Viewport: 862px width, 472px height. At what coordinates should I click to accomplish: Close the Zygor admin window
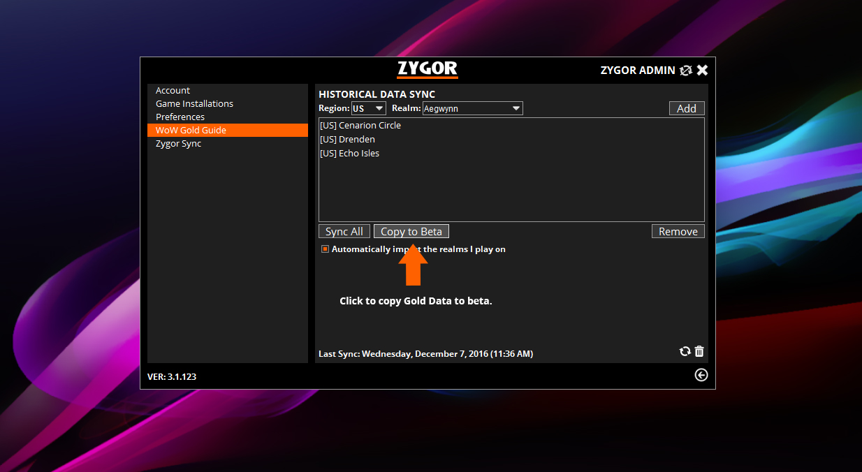703,70
